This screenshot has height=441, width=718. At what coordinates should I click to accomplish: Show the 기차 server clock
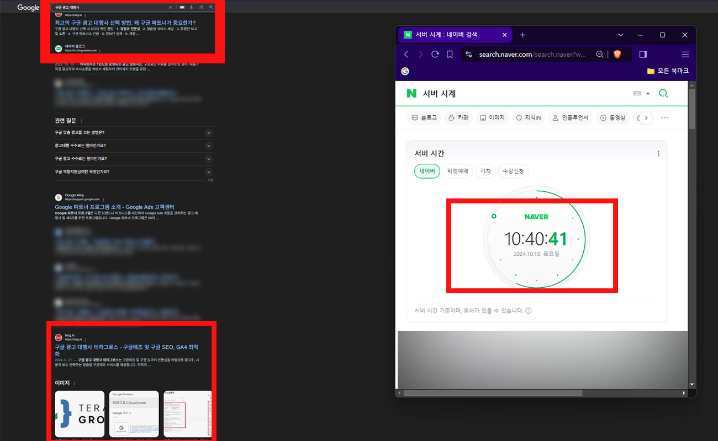[x=485, y=171]
